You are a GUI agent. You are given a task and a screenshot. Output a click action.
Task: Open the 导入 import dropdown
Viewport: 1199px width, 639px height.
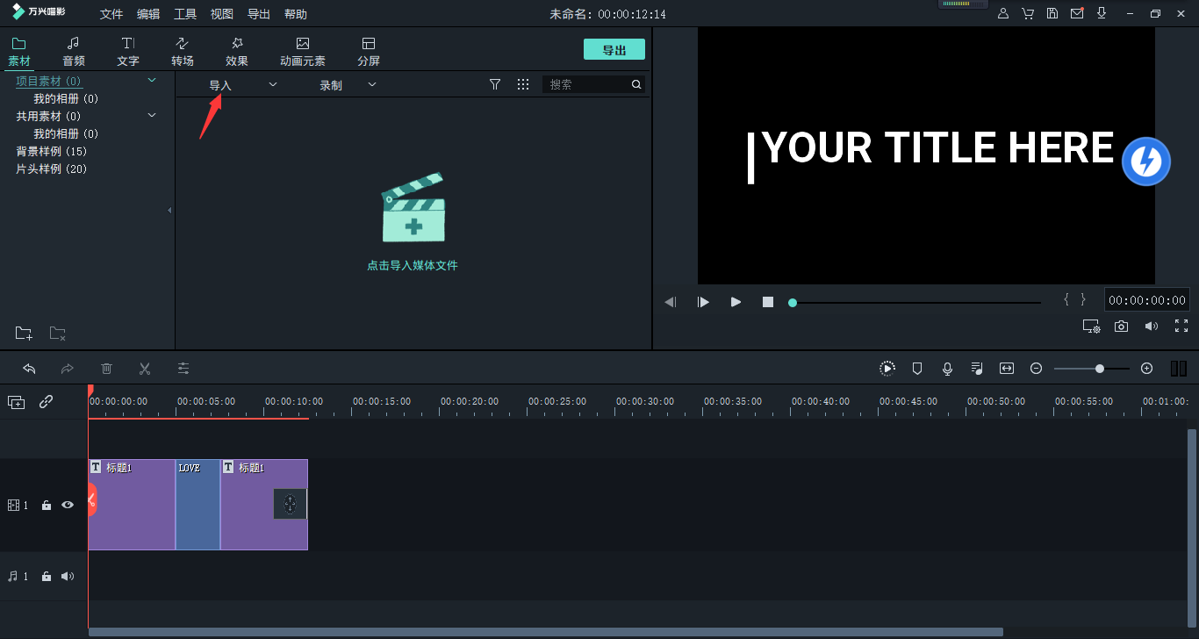[x=242, y=85]
